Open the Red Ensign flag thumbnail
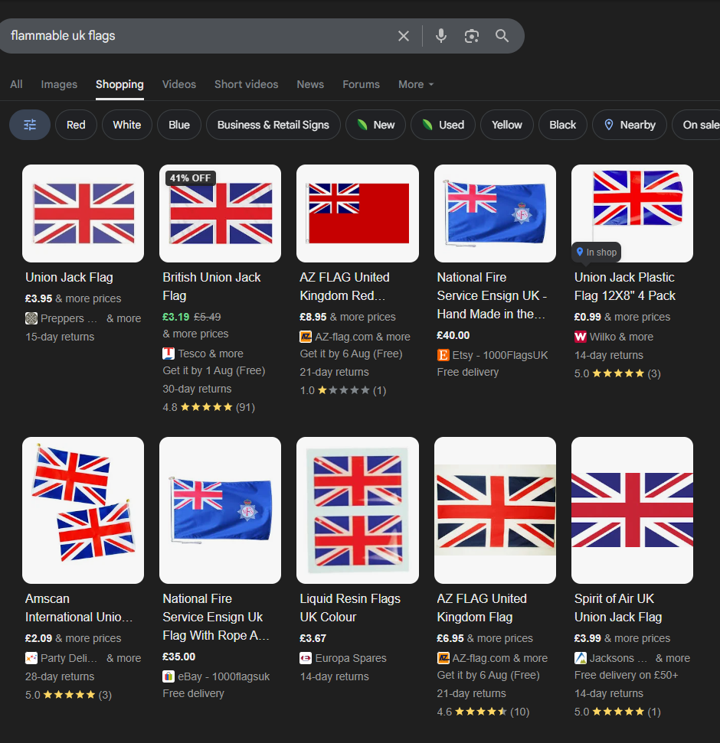This screenshot has width=720, height=743. click(358, 213)
